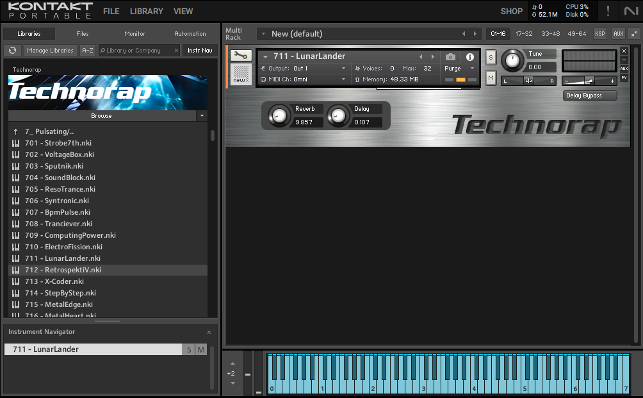
Task: Select 705 - ResoTrance.nki
Action: point(108,189)
